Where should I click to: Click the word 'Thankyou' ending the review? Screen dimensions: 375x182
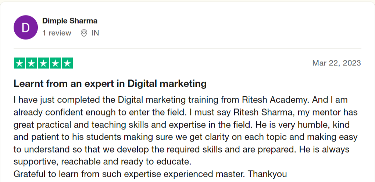point(267,174)
